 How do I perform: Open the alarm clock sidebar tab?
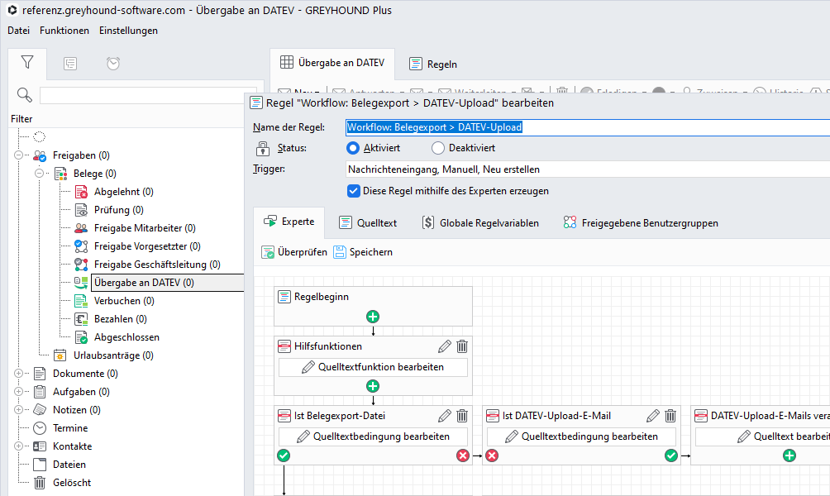pyautogui.click(x=112, y=64)
